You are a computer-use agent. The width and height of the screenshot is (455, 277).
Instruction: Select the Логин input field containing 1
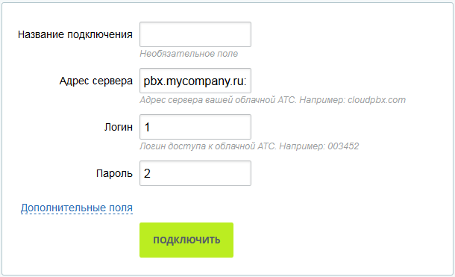pyautogui.click(x=195, y=127)
